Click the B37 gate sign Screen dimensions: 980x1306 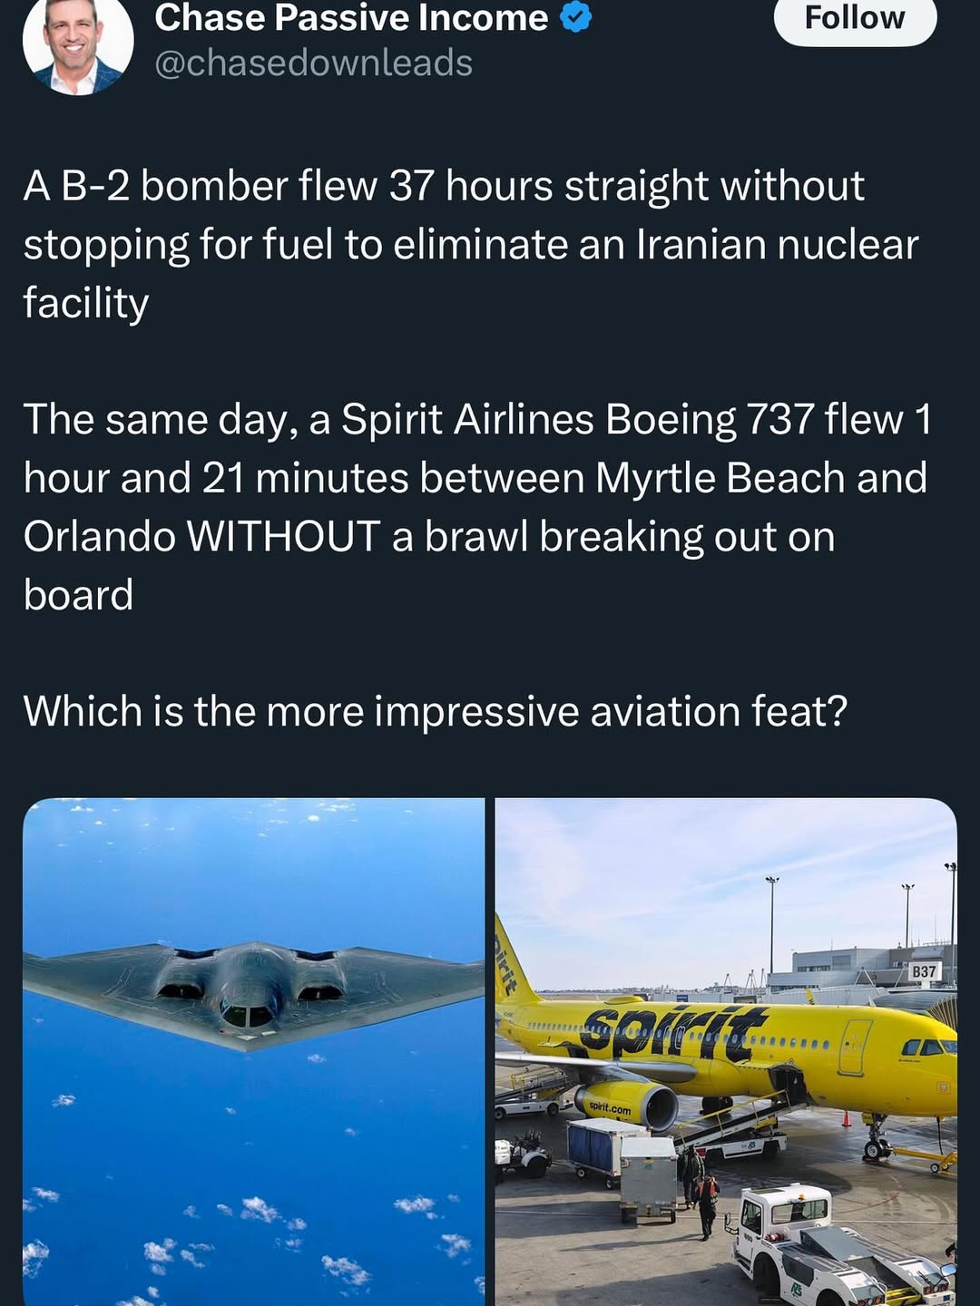click(x=924, y=971)
